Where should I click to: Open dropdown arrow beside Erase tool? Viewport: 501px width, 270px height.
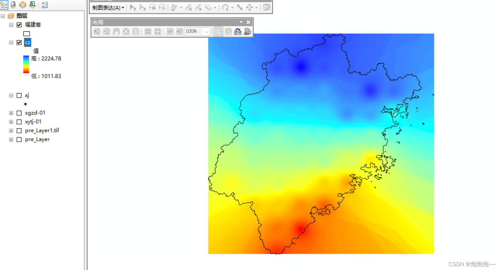click(x=215, y=7)
